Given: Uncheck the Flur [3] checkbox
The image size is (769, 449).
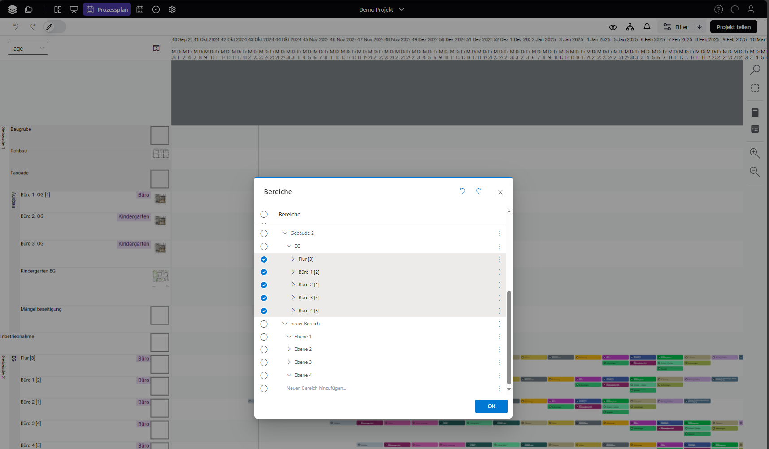Looking at the screenshot, I should [x=264, y=259].
